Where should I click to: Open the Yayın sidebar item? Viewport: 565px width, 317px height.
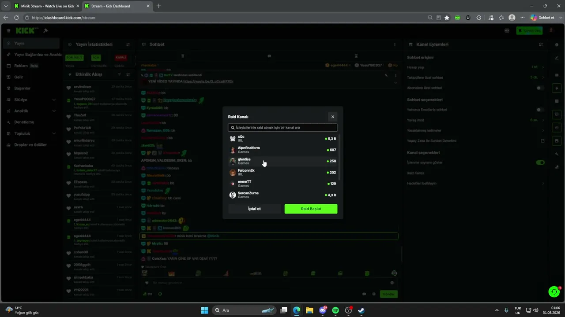click(31, 43)
